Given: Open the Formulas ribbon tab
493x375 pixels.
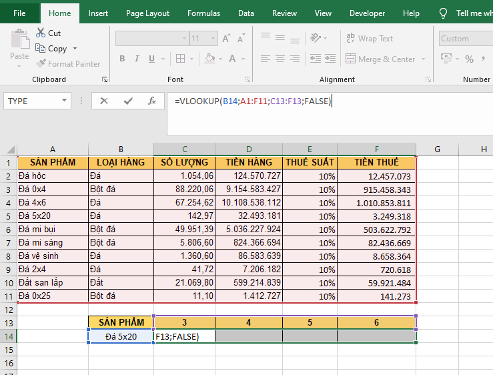Looking at the screenshot, I should (203, 13).
